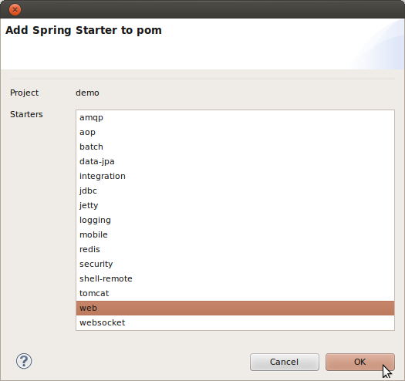This screenshot has height=381, width=405.
Task: Select the aop starter
Action: (235, 132)
